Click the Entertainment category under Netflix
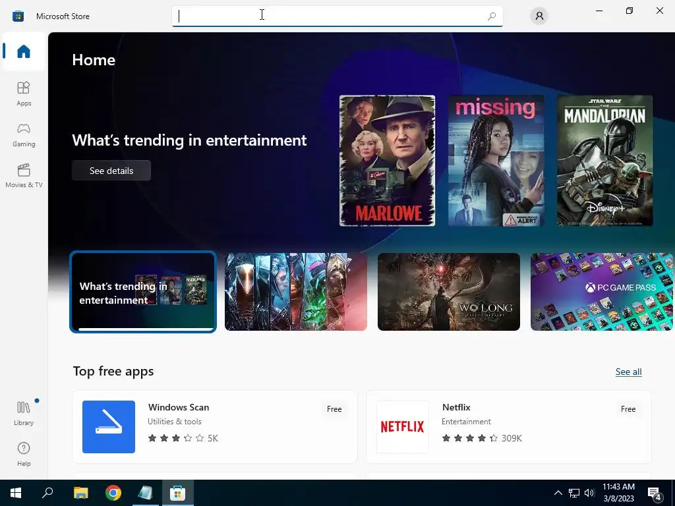Screen dimensions: 675x506 (466, 422)
